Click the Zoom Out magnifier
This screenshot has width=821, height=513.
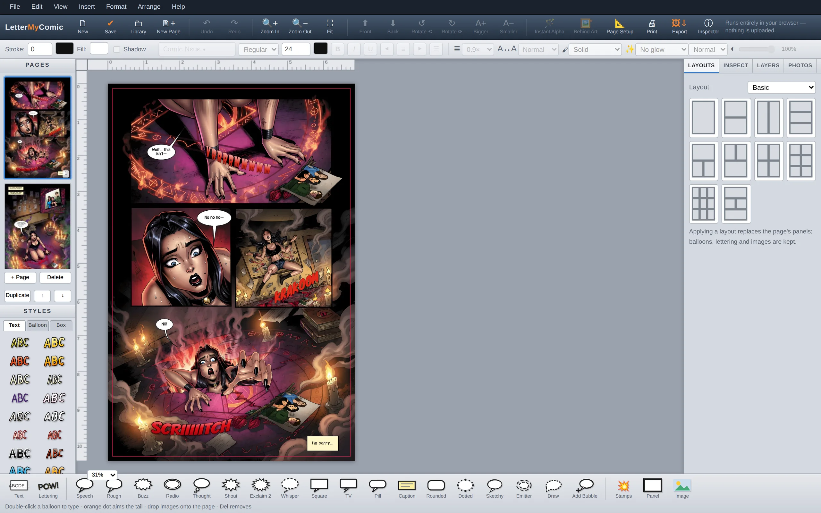click(300, 23)
